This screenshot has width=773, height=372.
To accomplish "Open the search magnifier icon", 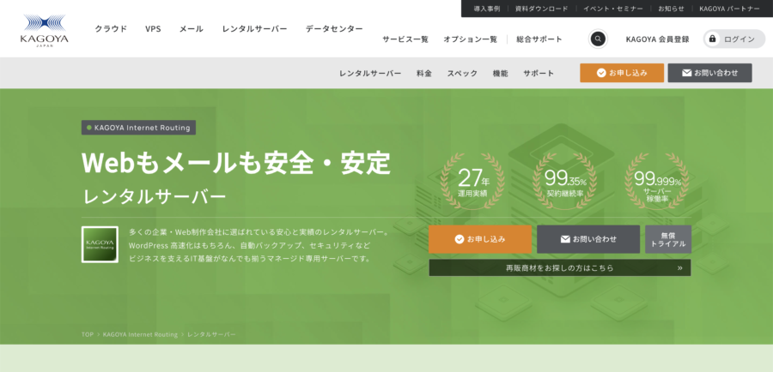I will (598, 39).
